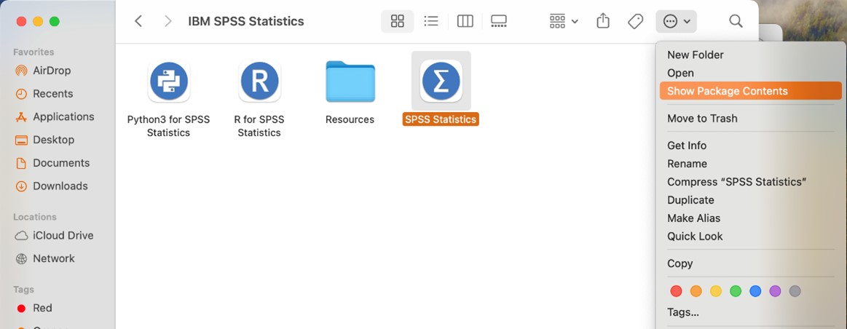Switch to column view
The width and height of the screenshot is (847, 329).
pos(465,21)
